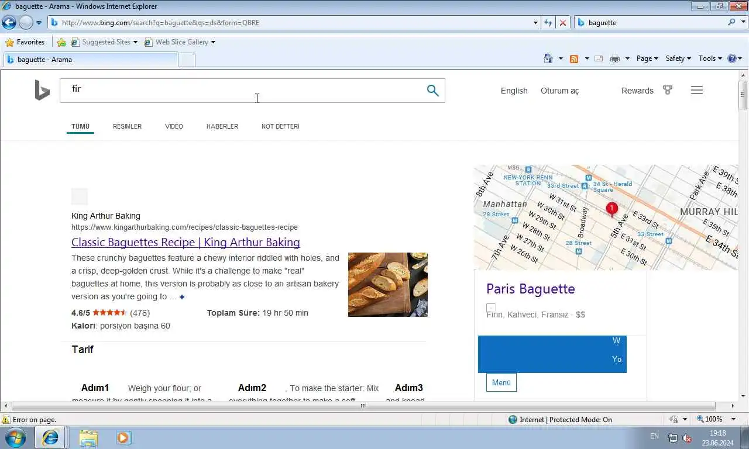This screenshot has width=749, height=449.
Task: Open the Safety menu
Action: click(x=678, y=58)
